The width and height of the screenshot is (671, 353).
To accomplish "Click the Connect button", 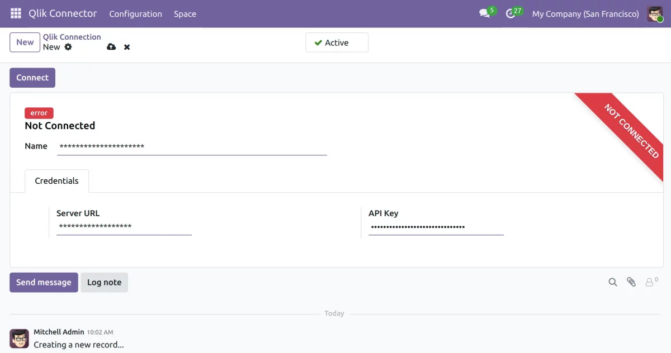I will click(x=32, y=78).
